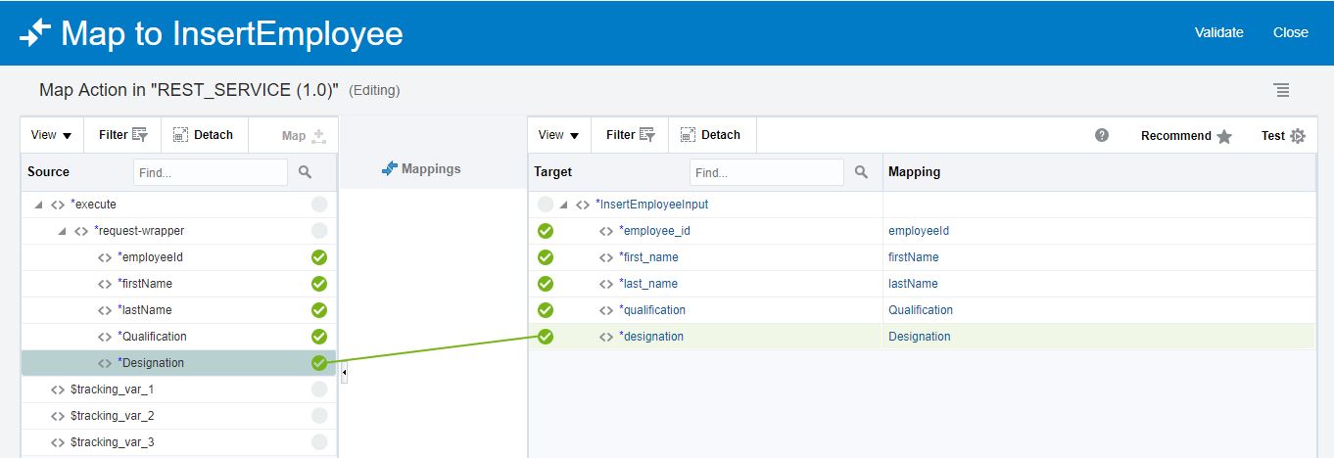Click the Source panel search magnifier

tap(305, 172)
